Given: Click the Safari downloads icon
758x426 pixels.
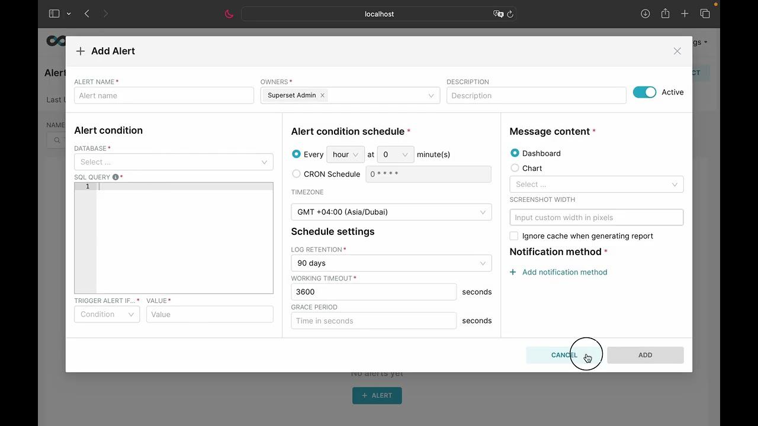Looking at the screenshot, I should [x=645, y=14].
